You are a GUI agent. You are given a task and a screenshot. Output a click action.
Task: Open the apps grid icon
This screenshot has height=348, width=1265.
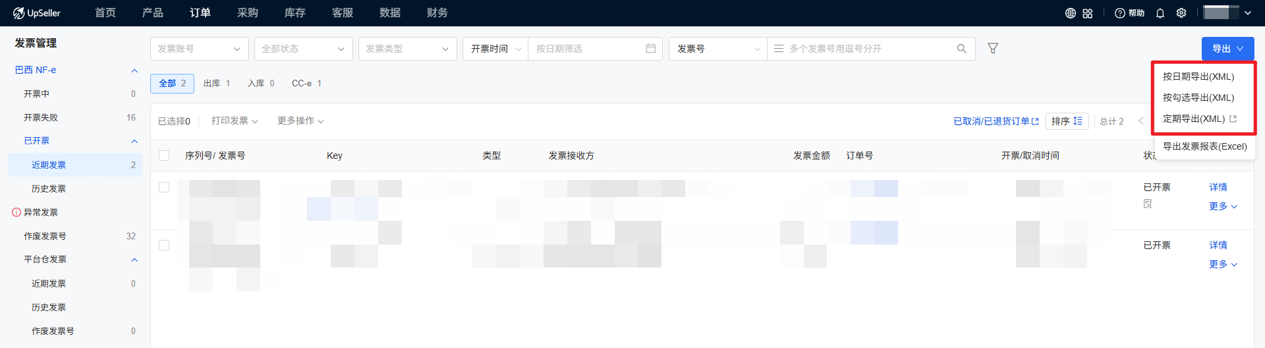[x=1088, y=13]
